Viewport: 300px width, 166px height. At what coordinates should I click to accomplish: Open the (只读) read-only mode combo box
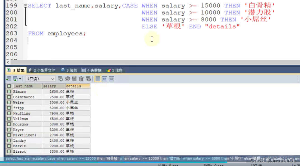pos(40,79)
